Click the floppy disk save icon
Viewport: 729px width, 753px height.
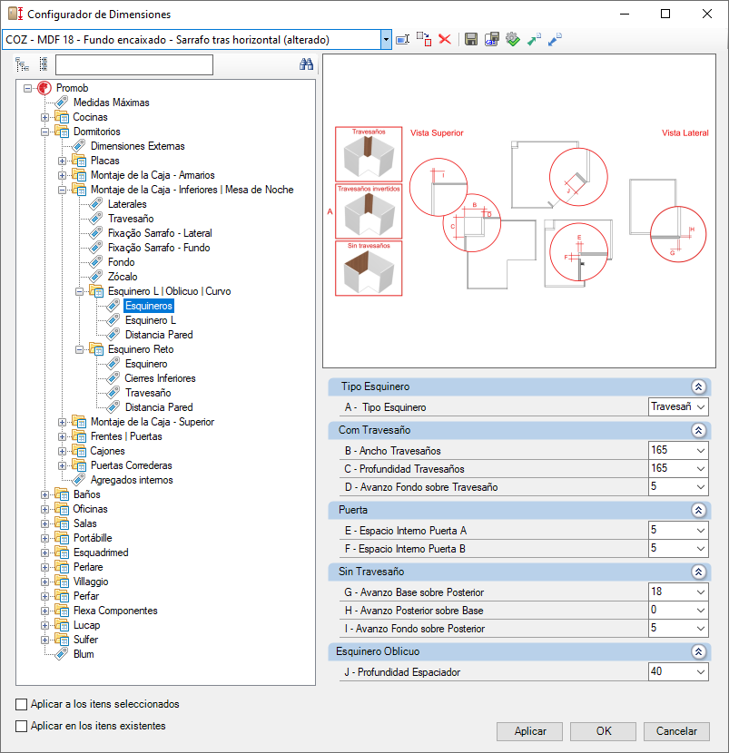(x=471, y=39)
